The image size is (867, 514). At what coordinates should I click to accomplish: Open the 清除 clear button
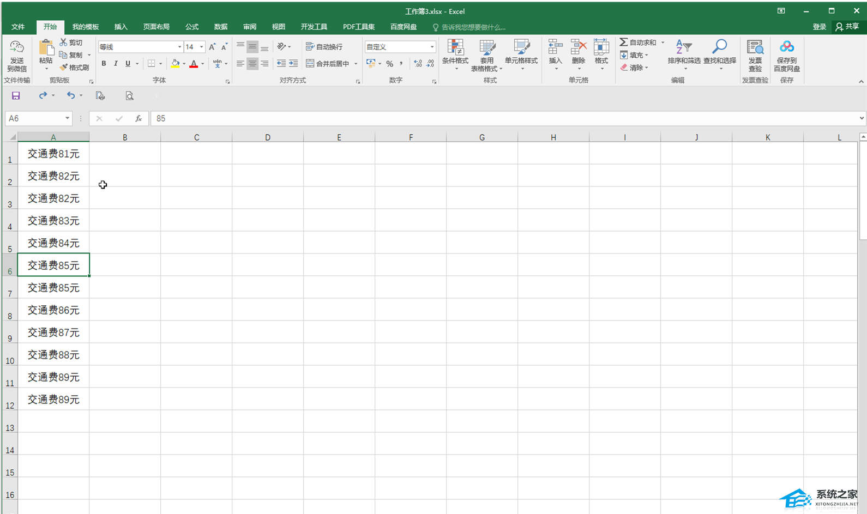634,68
